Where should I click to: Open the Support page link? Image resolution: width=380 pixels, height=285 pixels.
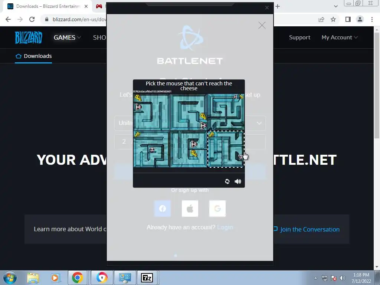(299, 37)
